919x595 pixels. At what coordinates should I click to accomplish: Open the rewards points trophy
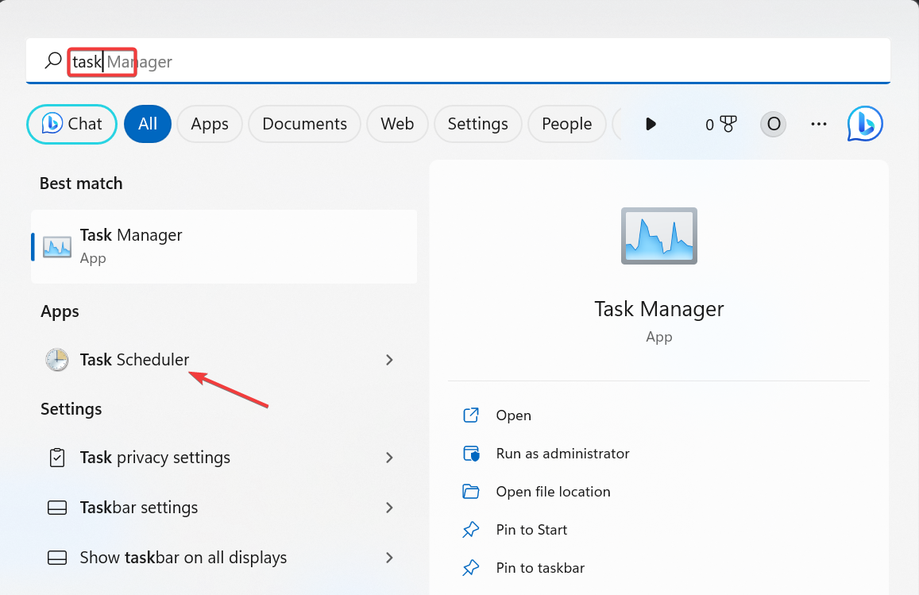pyautogui.click(x=721, y=124)
